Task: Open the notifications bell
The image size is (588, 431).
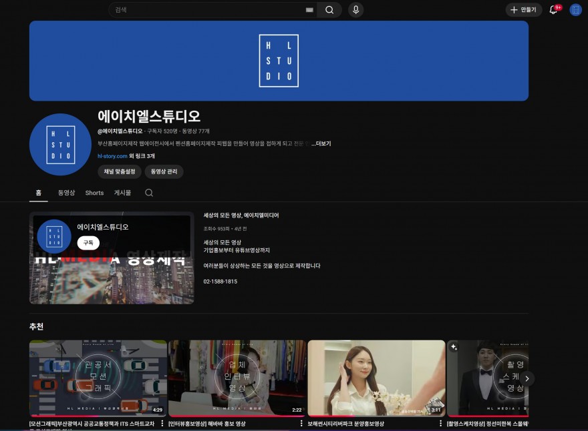Action: click(553, 10)
